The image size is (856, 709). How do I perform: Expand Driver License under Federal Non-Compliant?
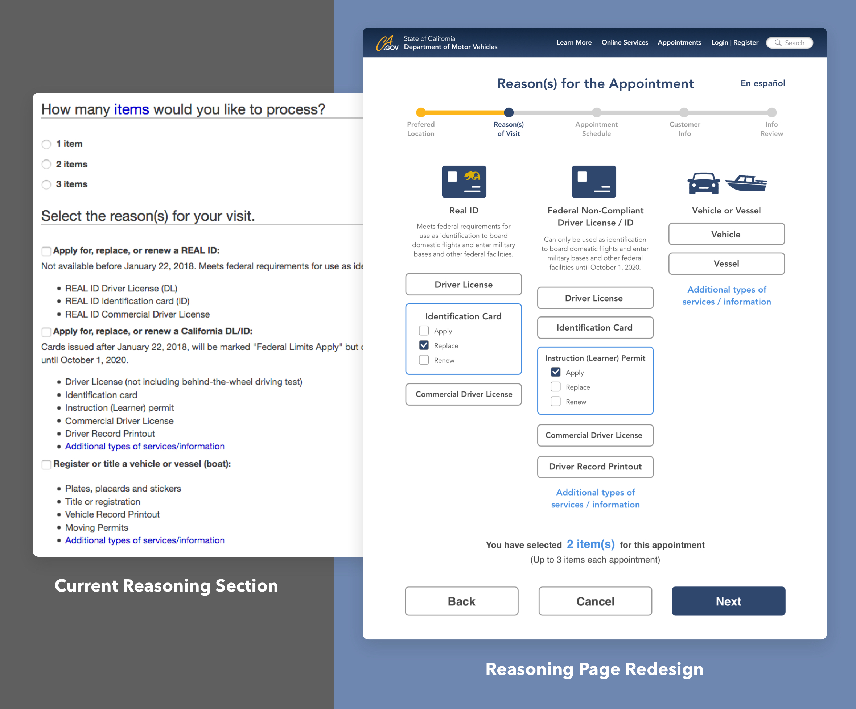tap(595, 298)
